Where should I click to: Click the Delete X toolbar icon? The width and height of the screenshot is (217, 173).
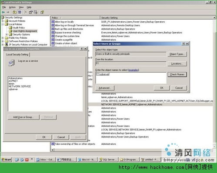[26, 12]
